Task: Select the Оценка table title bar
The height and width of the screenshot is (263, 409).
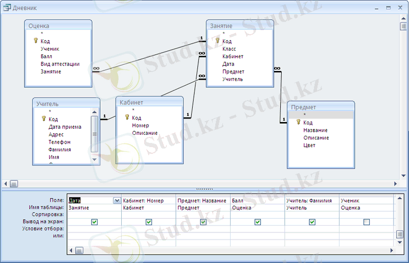Action: pyautogui.click(x=58, y=26)
